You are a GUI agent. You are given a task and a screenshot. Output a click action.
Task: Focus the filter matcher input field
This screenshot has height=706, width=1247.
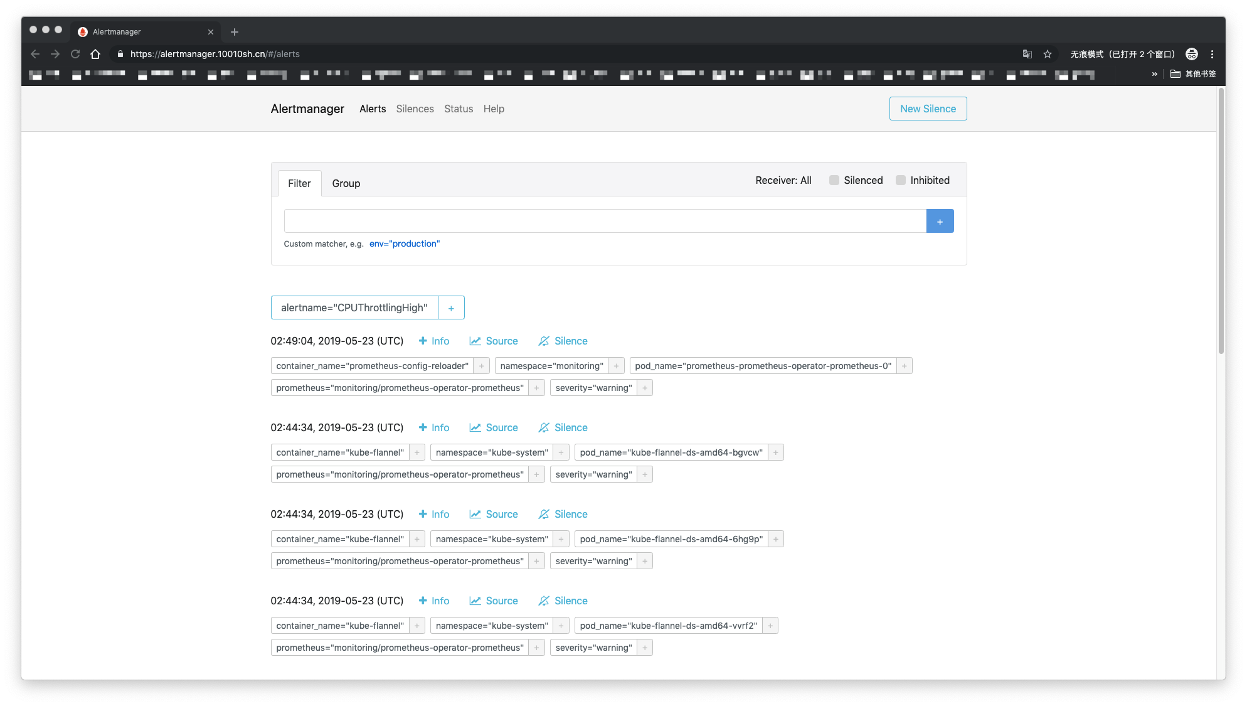(x=605, y=221)
